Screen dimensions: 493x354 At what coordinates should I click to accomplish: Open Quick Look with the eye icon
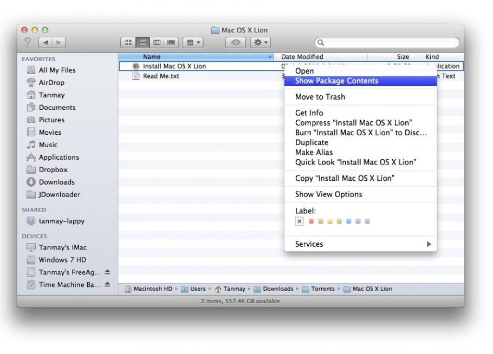(x=235, y=42)
